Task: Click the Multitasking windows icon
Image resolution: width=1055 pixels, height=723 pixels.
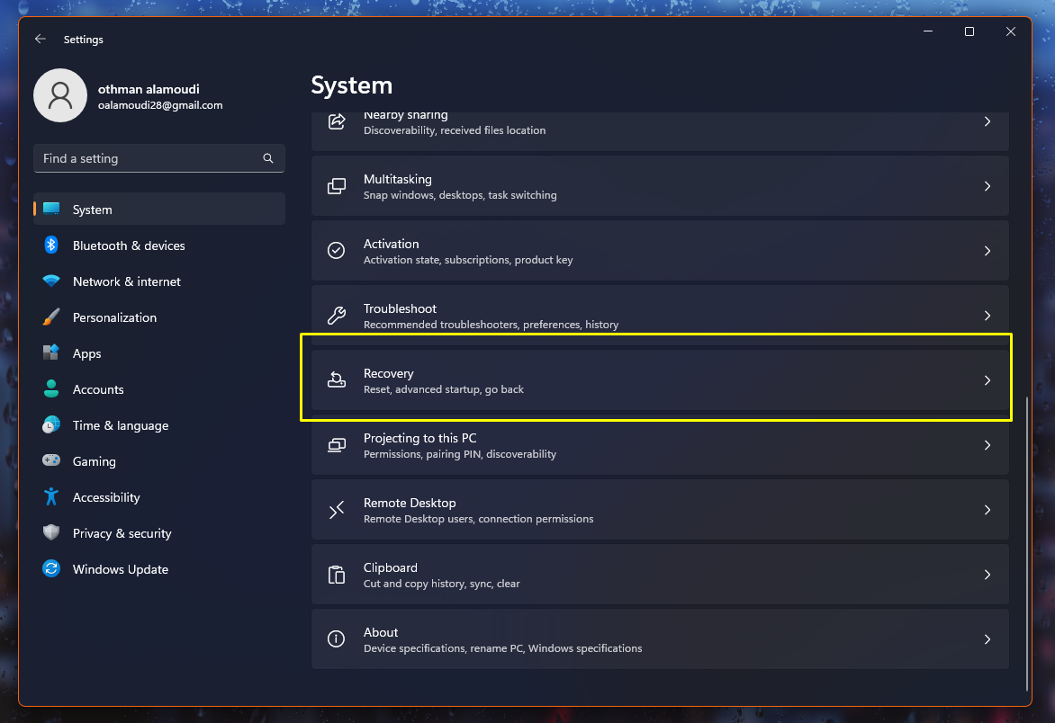Action: tap(337, 186)
